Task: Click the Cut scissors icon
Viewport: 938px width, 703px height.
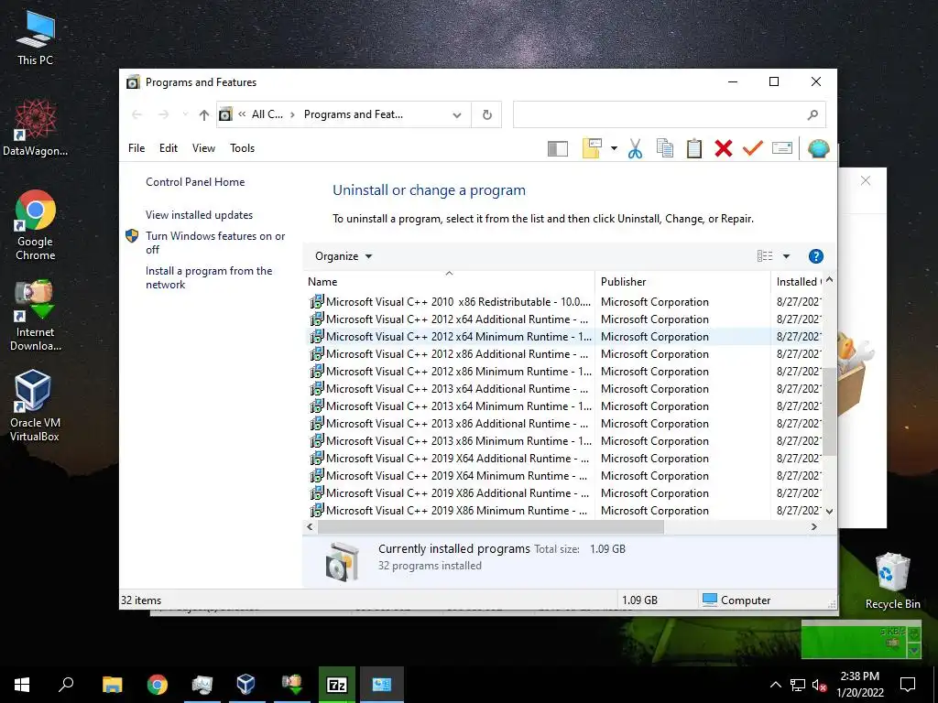Action: point(635,148)
